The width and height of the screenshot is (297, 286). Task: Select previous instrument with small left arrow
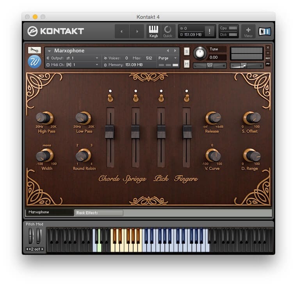coord(168,51)
